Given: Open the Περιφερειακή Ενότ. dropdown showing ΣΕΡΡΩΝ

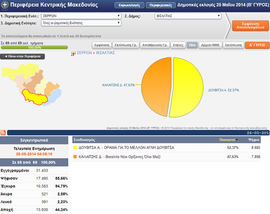Looking at the screenshot, I should (x=86, y=16).
